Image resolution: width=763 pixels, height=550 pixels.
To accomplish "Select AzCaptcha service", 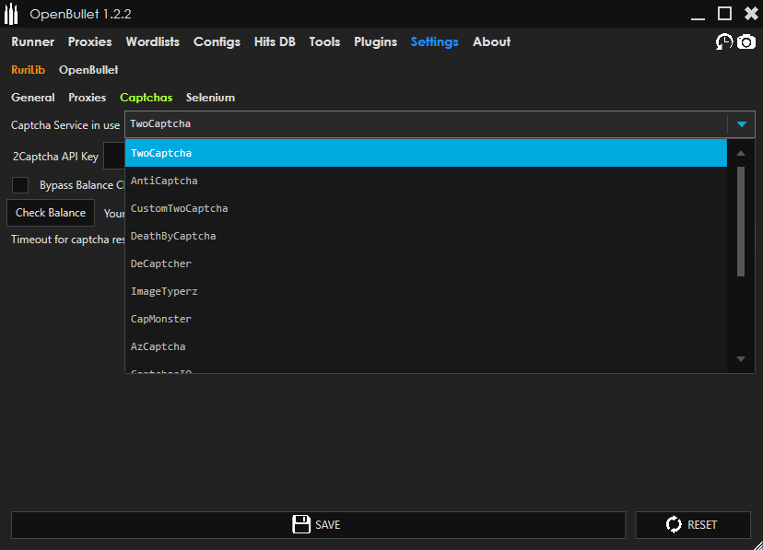I will pos(426,347).
